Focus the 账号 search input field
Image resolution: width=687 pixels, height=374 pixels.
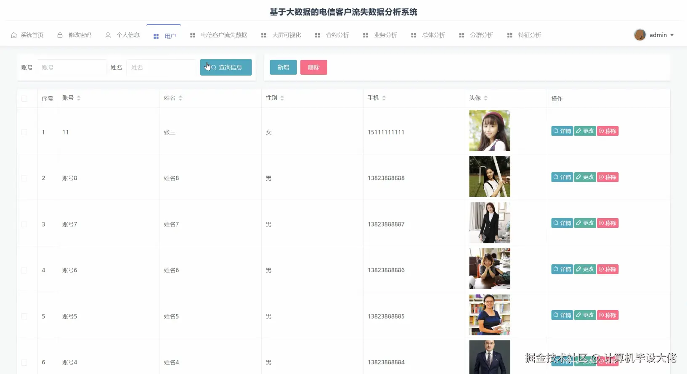tap(72, 67)
